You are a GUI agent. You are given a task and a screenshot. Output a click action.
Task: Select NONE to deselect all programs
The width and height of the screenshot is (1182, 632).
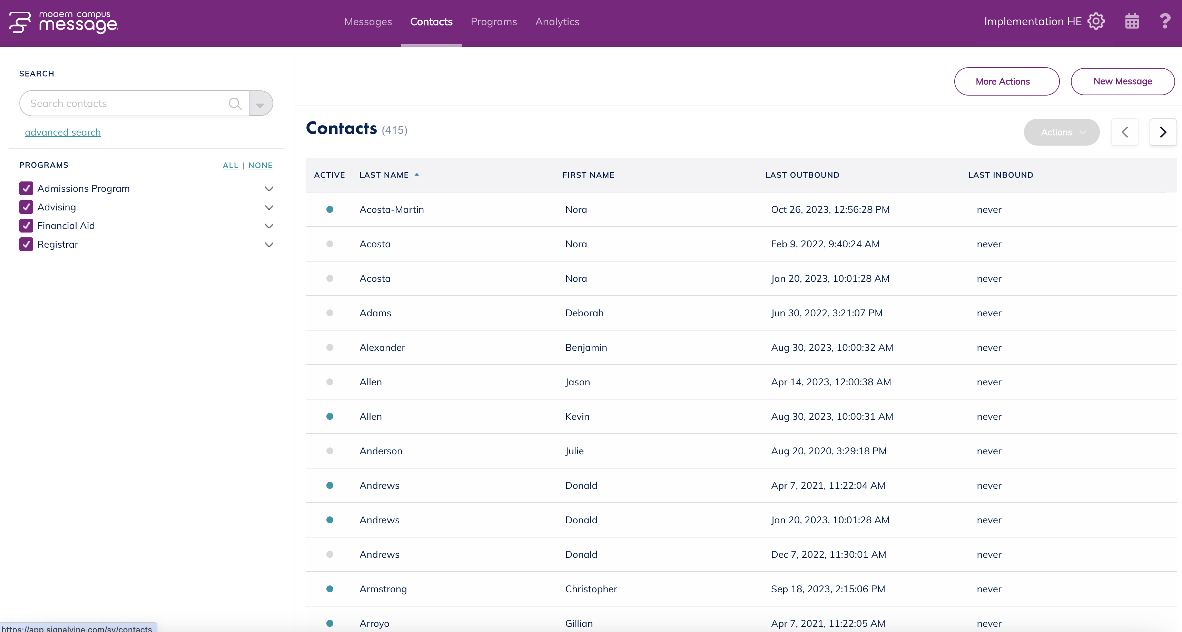260,165
